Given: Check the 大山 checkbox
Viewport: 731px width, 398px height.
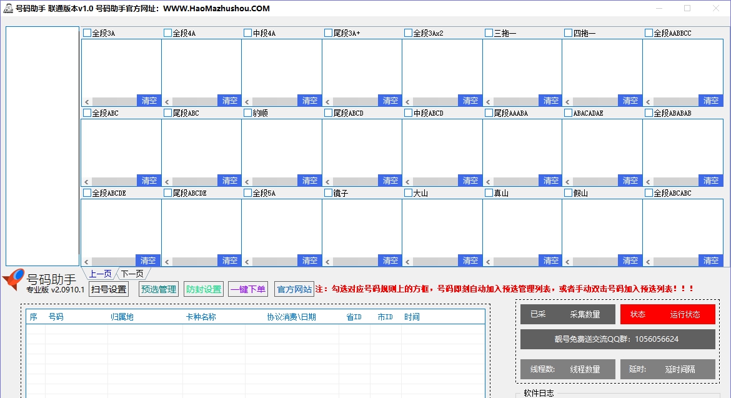Looking at the screenshot, I should click(409, 193).
